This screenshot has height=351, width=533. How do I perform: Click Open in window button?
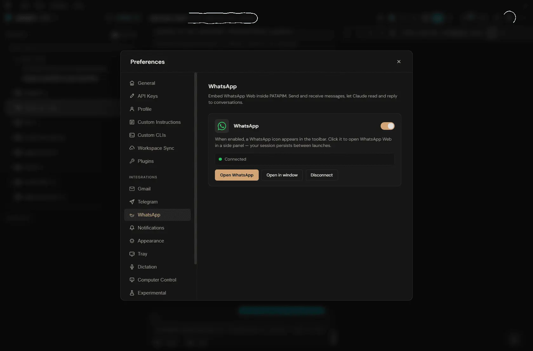point(282,175)
